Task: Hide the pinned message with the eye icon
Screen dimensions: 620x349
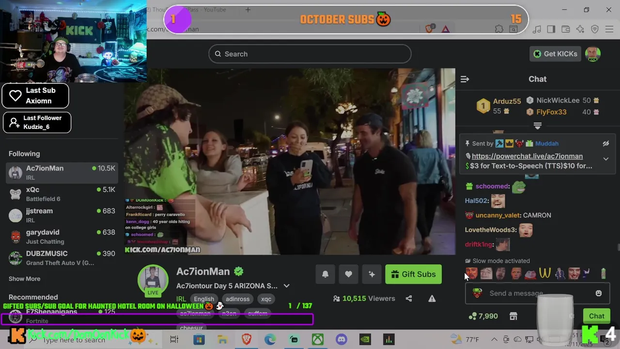Action: tap(605, 143)
